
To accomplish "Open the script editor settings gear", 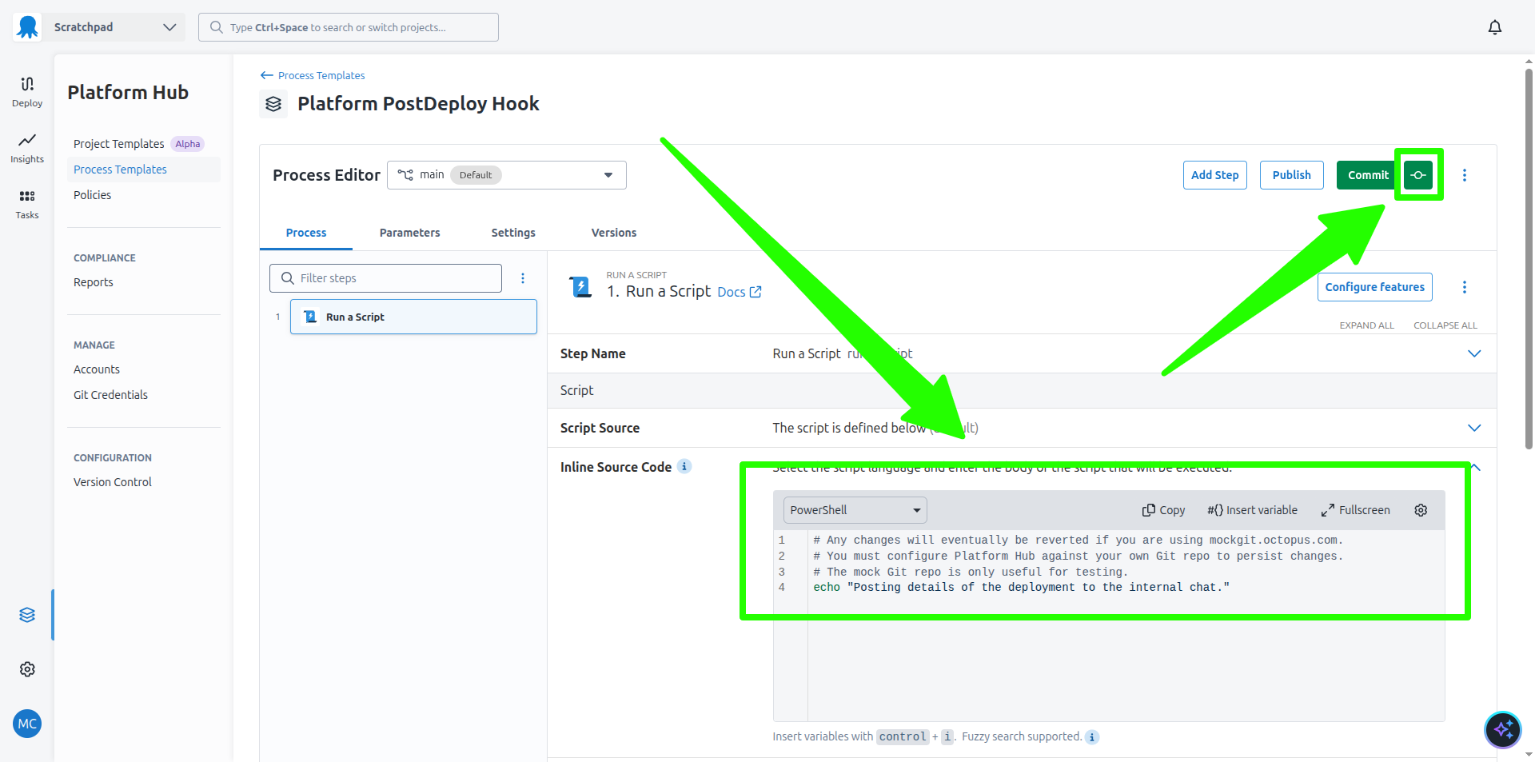I will pyautogui.click(x=1421, y=510).
